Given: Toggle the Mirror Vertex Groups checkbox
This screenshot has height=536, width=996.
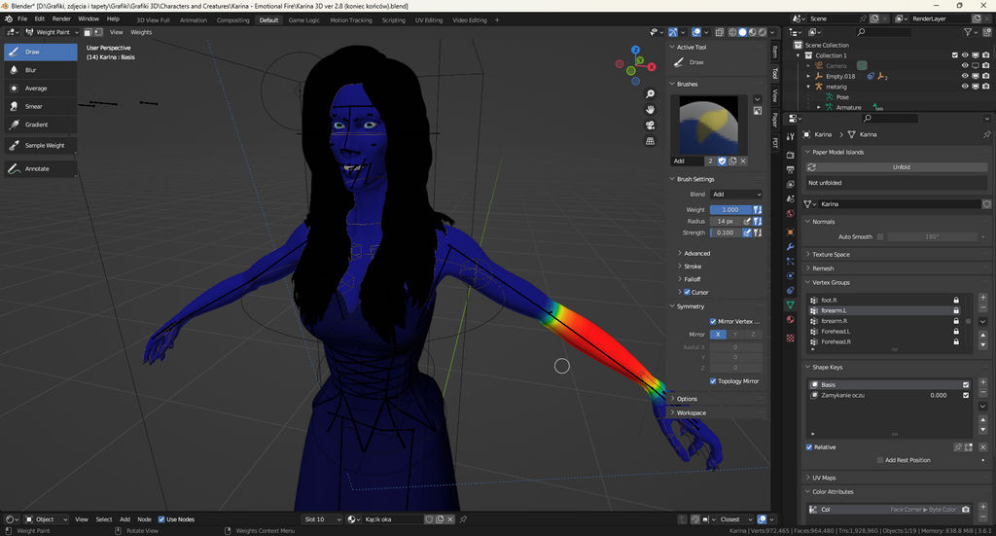Looking at the screenshot, I should tap(713, 321).
